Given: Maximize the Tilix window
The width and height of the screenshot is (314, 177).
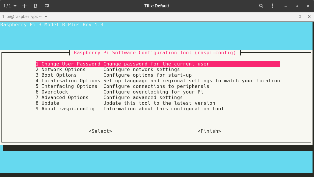Looking at the screenshot, I should pos(297,6).
